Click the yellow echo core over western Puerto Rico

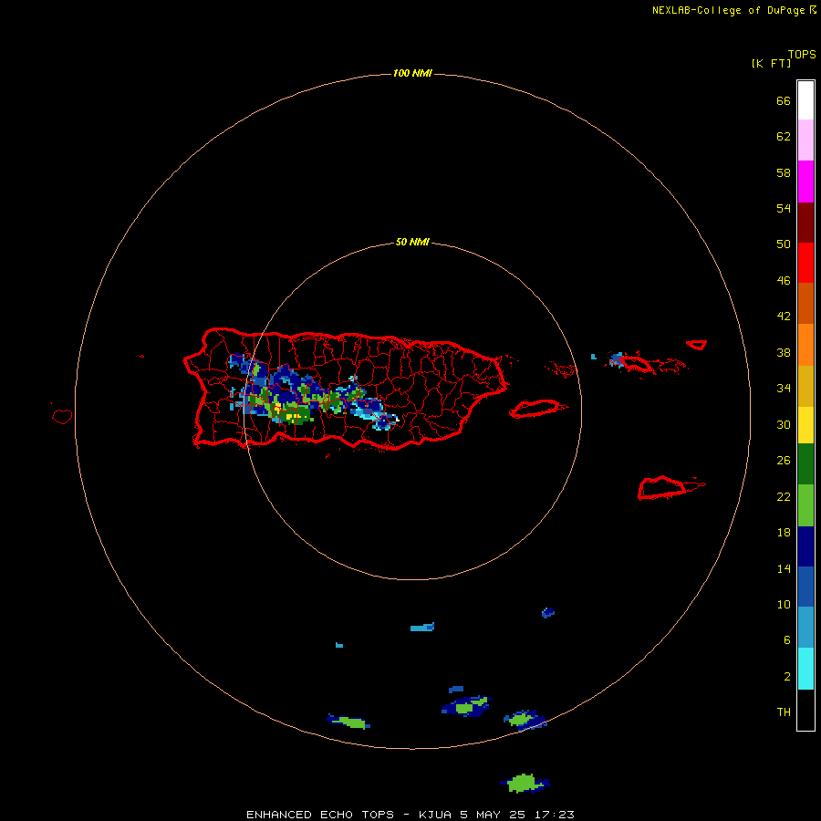click(294, 416)
